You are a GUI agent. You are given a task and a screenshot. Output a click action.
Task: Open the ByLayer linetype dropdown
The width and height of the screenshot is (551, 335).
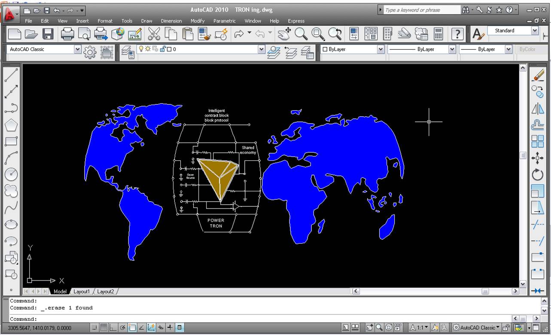click(452, 49)
